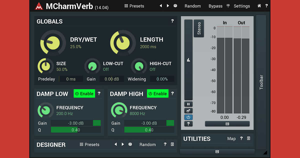Open Damp High help

(x=172, y=94)
